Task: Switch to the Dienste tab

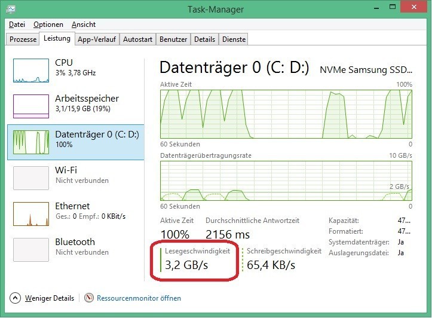Action: tap(234, 39)
